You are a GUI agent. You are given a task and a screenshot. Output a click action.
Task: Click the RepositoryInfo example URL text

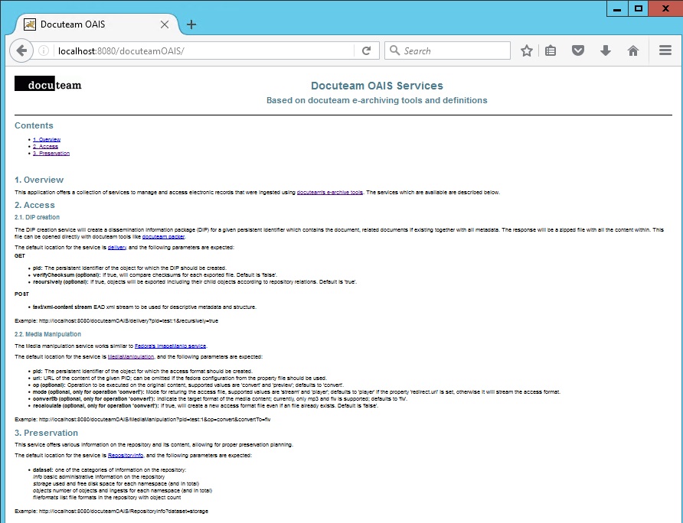[123, 512]
